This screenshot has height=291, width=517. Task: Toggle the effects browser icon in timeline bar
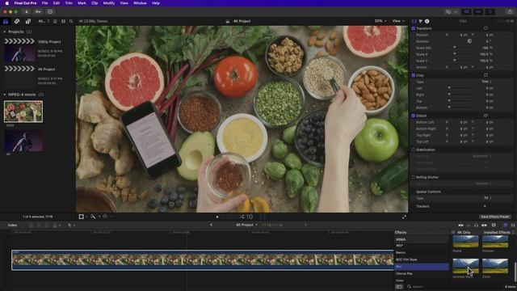point(505,225)
